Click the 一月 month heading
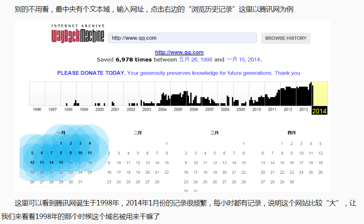The image size is (364, 224). 61,133
